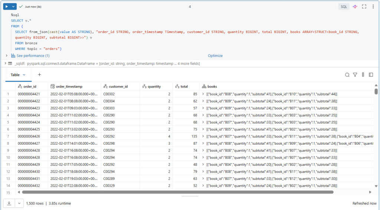Open the table column options icon

pyautogui.click(x=363, y=75)
